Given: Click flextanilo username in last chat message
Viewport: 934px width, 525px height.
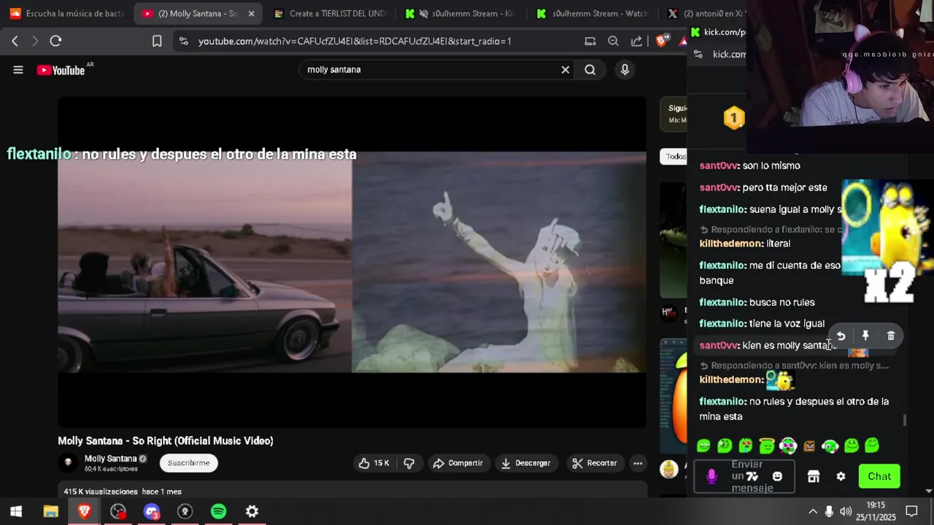Looking at the screenshot, I should [x=722, y=402].
